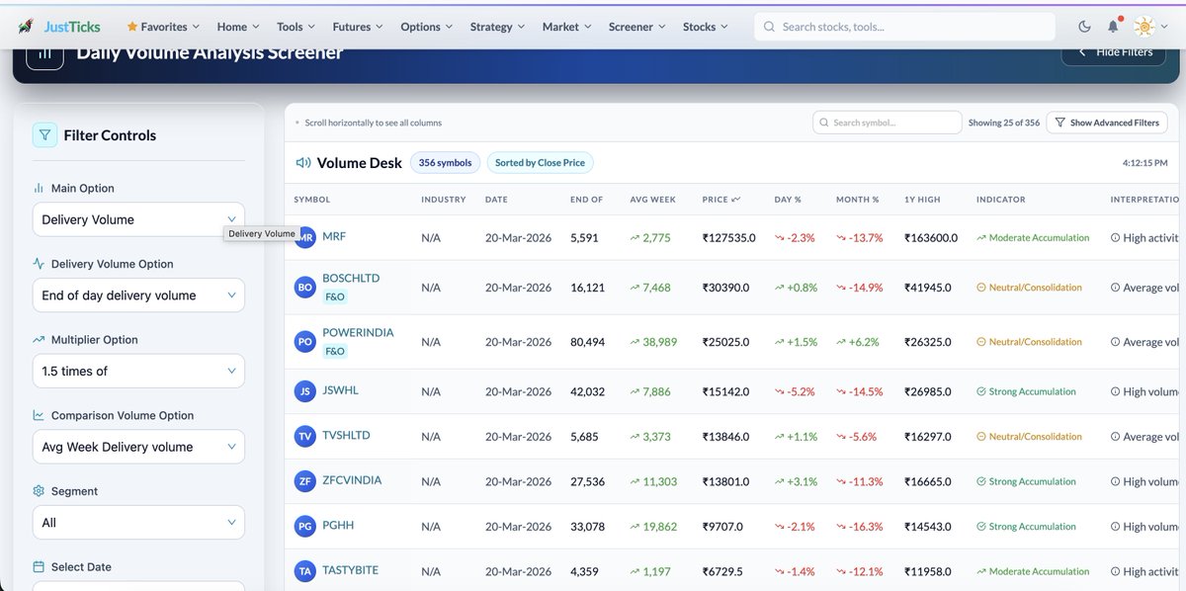Click the info icon in MRF interpretation
Viewport: 1186px width, 591px height.
point(1115,237)
